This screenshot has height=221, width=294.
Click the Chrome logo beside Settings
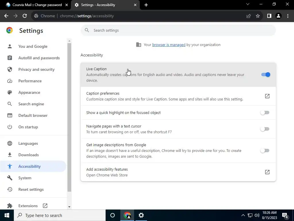[x=9, y=30]
